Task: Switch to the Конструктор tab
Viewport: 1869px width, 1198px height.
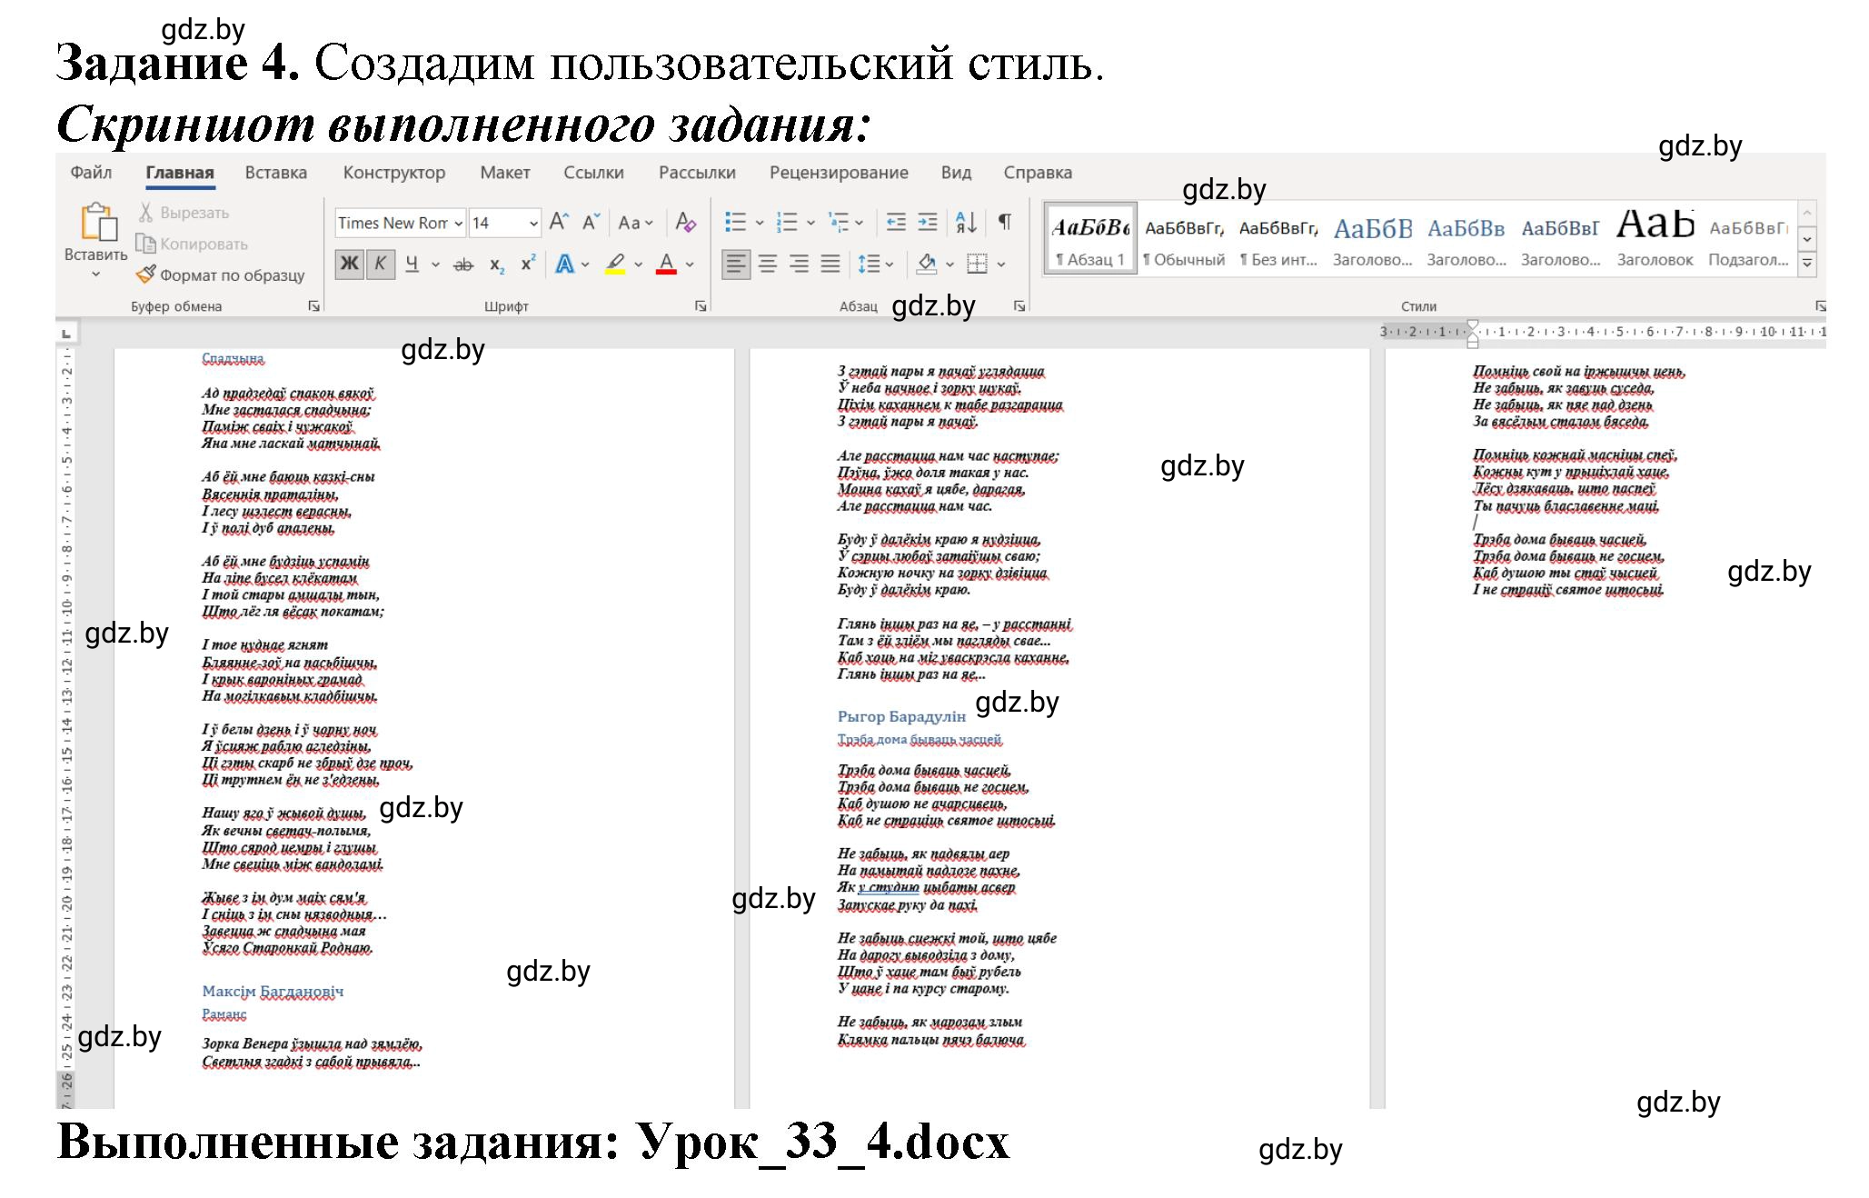Action: click(x=394, y=173)
